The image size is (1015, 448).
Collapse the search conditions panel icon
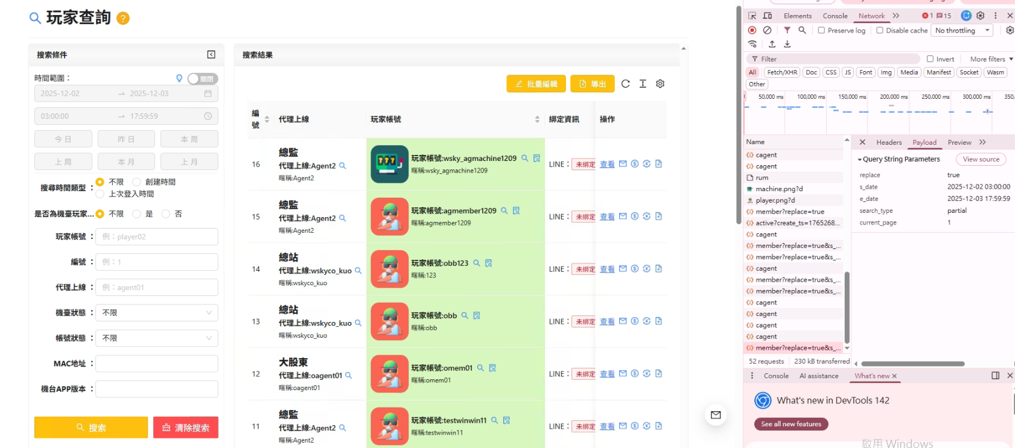point(211,55)
